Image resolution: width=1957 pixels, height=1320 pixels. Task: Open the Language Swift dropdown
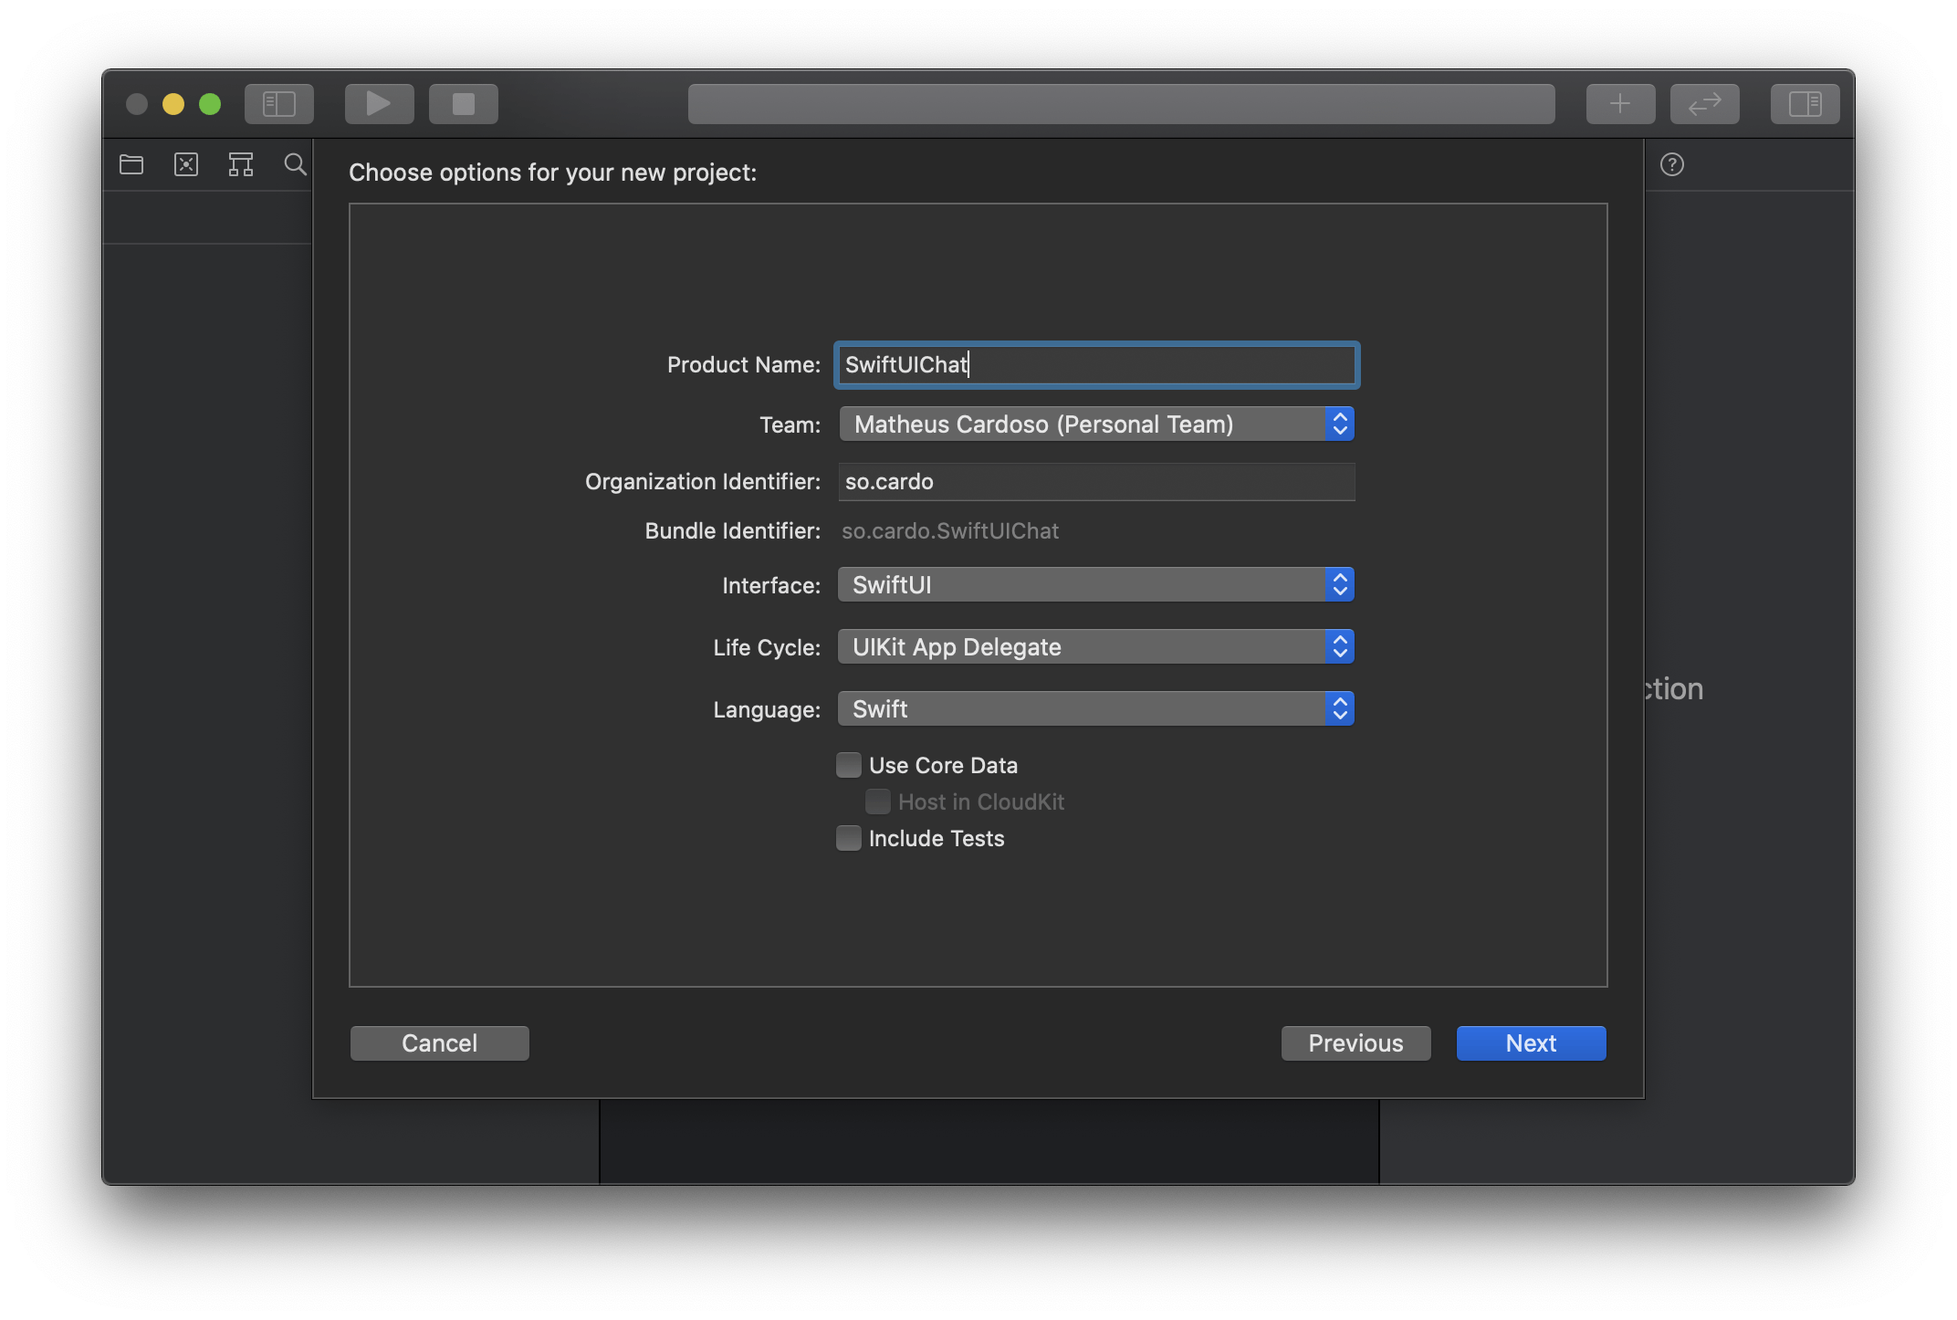(x=1095, y=709)
